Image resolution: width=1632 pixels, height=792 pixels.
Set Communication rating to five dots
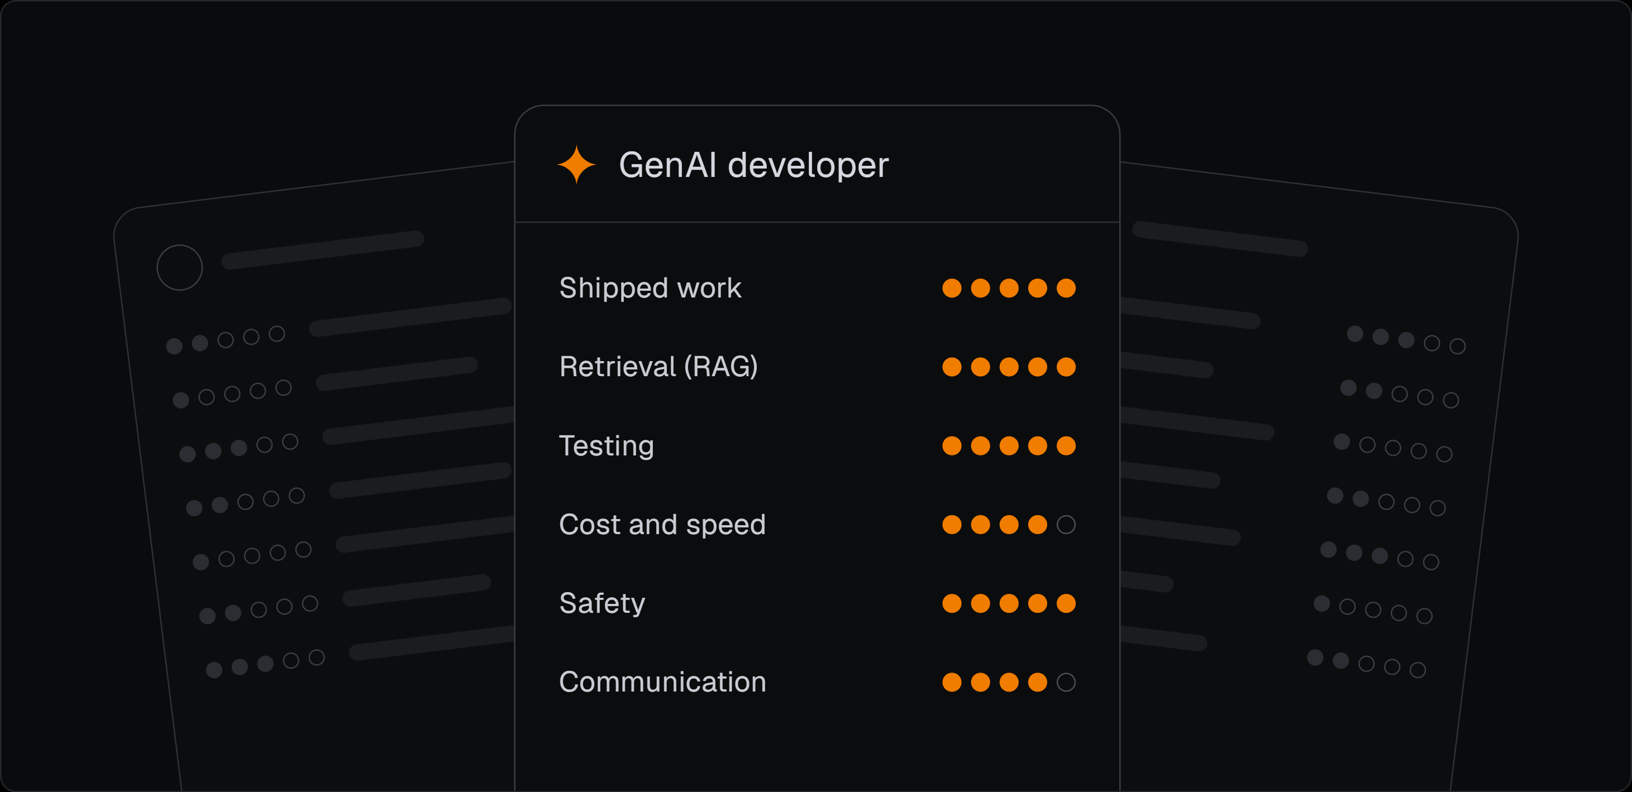(1066, 683)
